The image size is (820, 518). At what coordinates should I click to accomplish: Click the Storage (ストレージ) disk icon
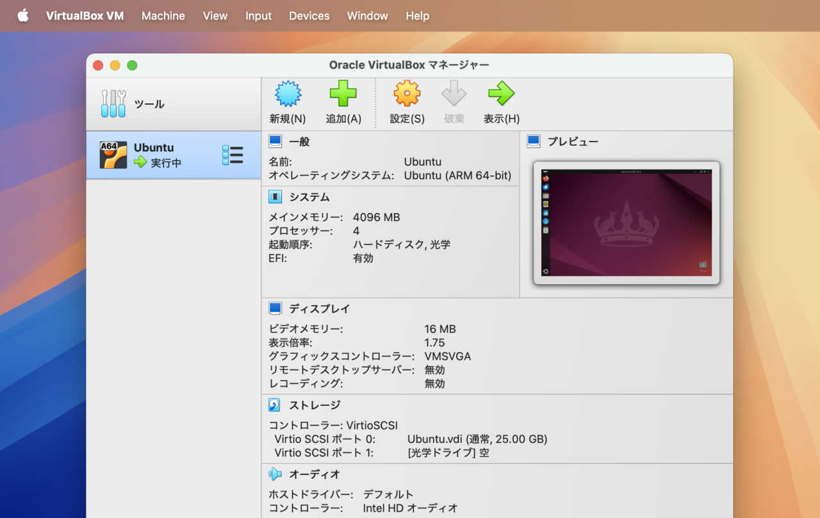tap(275, 405)
